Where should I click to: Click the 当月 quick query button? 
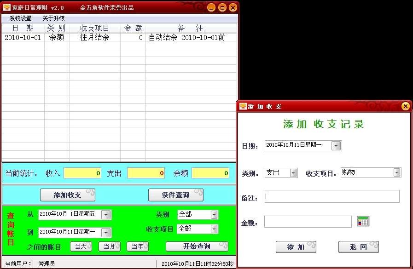pyautogui.click(x=109, y=246)
